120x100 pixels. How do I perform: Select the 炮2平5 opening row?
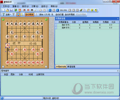[87, 25]
